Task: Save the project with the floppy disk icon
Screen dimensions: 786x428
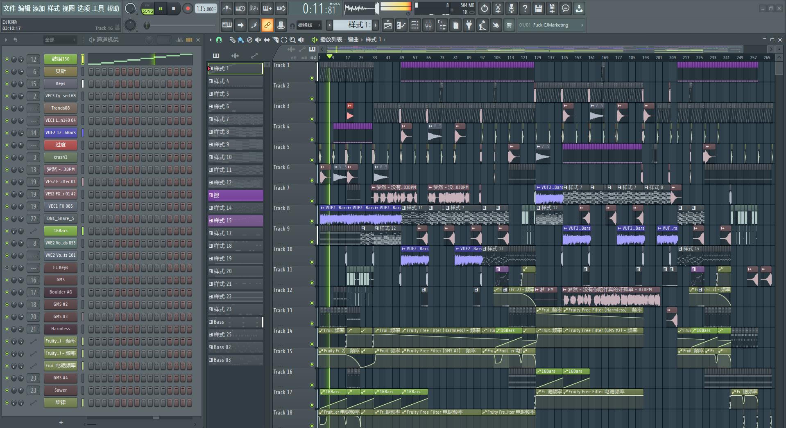Action: click(x=539, y=8)
